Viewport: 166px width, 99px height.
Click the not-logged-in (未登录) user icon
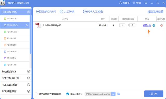(x=120, y=3)
